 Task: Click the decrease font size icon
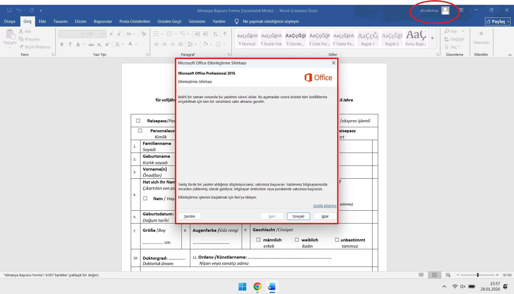119,34
